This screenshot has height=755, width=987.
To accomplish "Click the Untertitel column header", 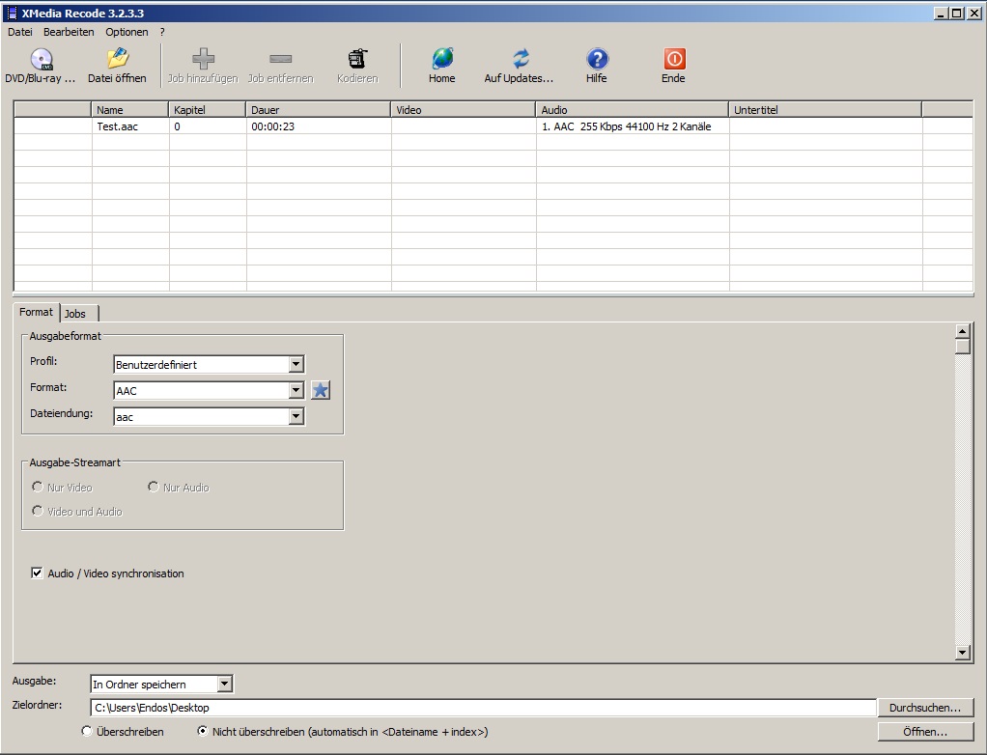I will (x=825, y=109).
